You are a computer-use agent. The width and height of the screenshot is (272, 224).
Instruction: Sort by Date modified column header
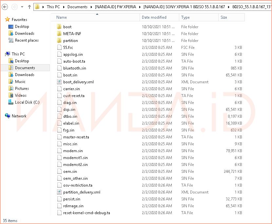(154, 17)
